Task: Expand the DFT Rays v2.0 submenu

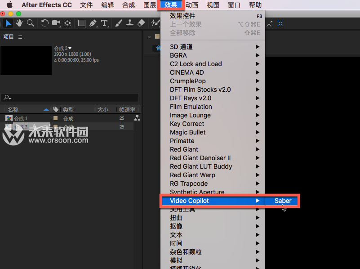Action: point(213,98)
